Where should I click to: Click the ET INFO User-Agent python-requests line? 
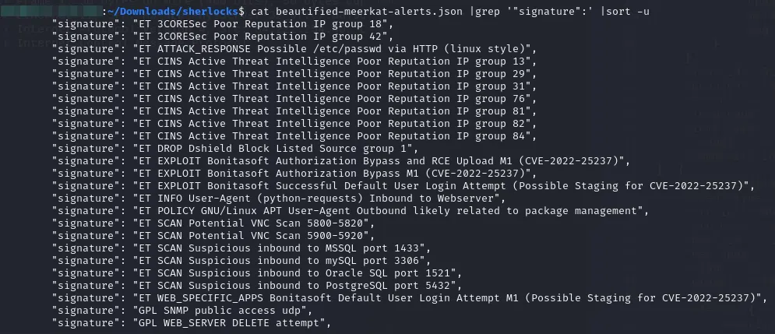(x=303, y=199)
